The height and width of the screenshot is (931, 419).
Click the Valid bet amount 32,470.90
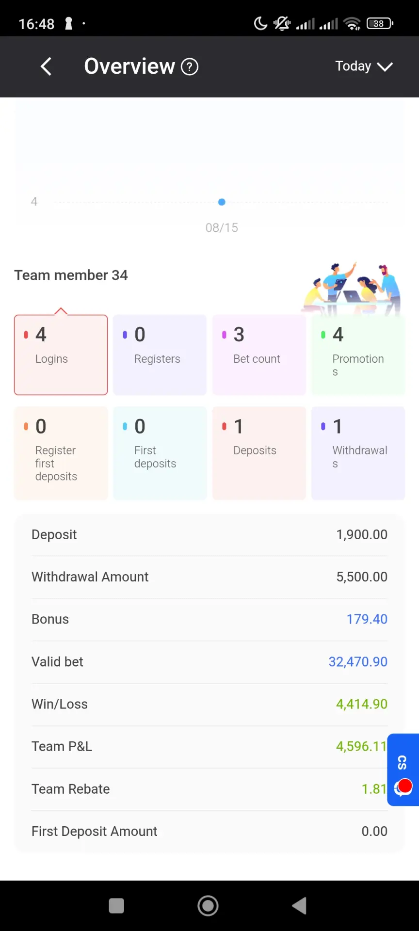(358, 662)
